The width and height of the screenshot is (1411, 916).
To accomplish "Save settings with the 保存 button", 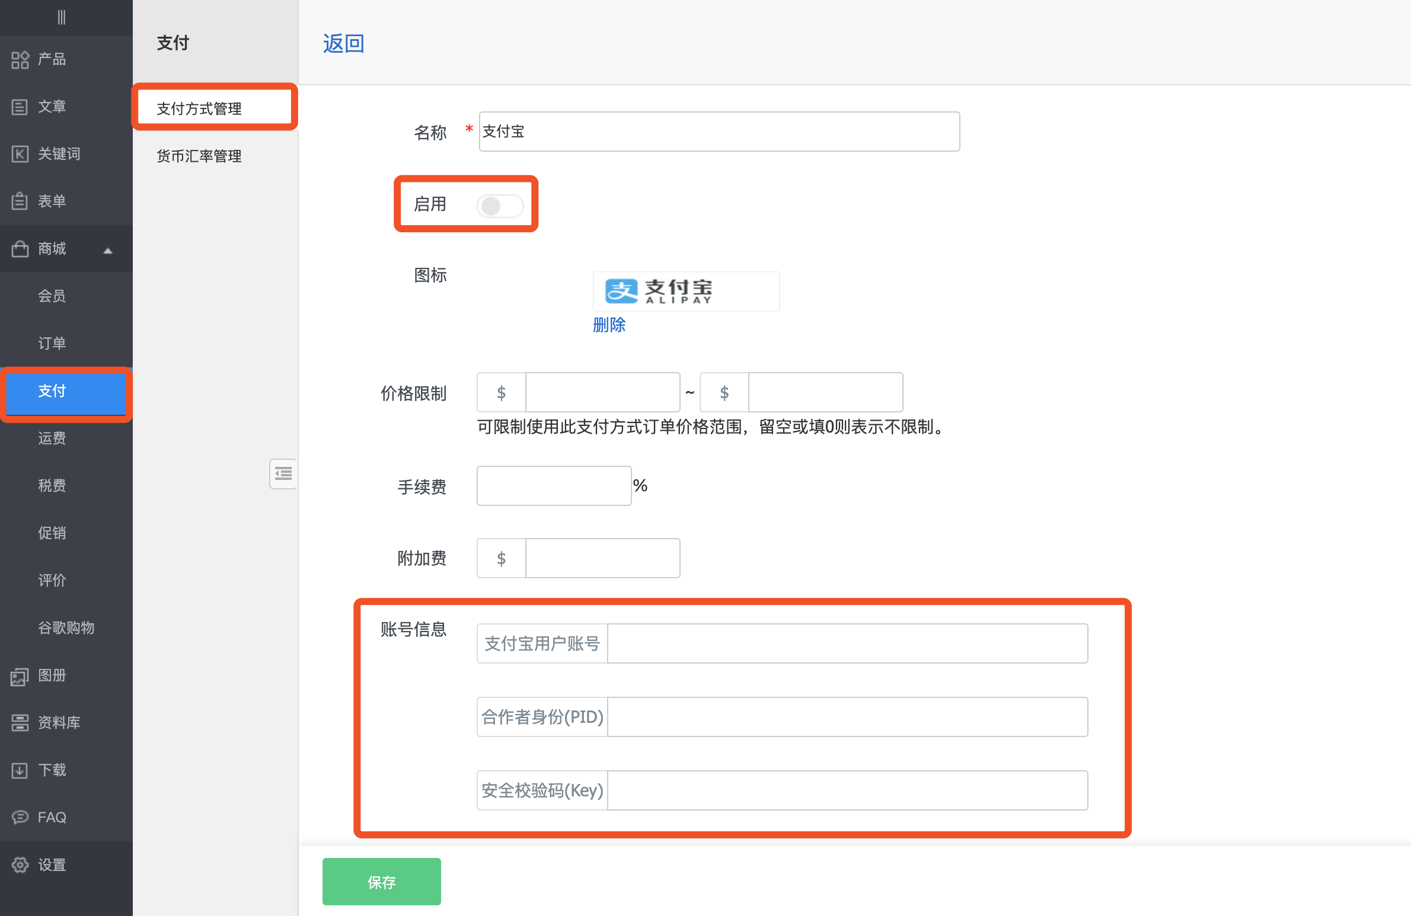I will tap(381, 882).
